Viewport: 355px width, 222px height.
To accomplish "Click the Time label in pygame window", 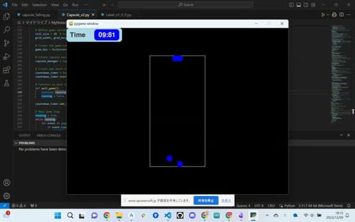I will coord(78,35).
